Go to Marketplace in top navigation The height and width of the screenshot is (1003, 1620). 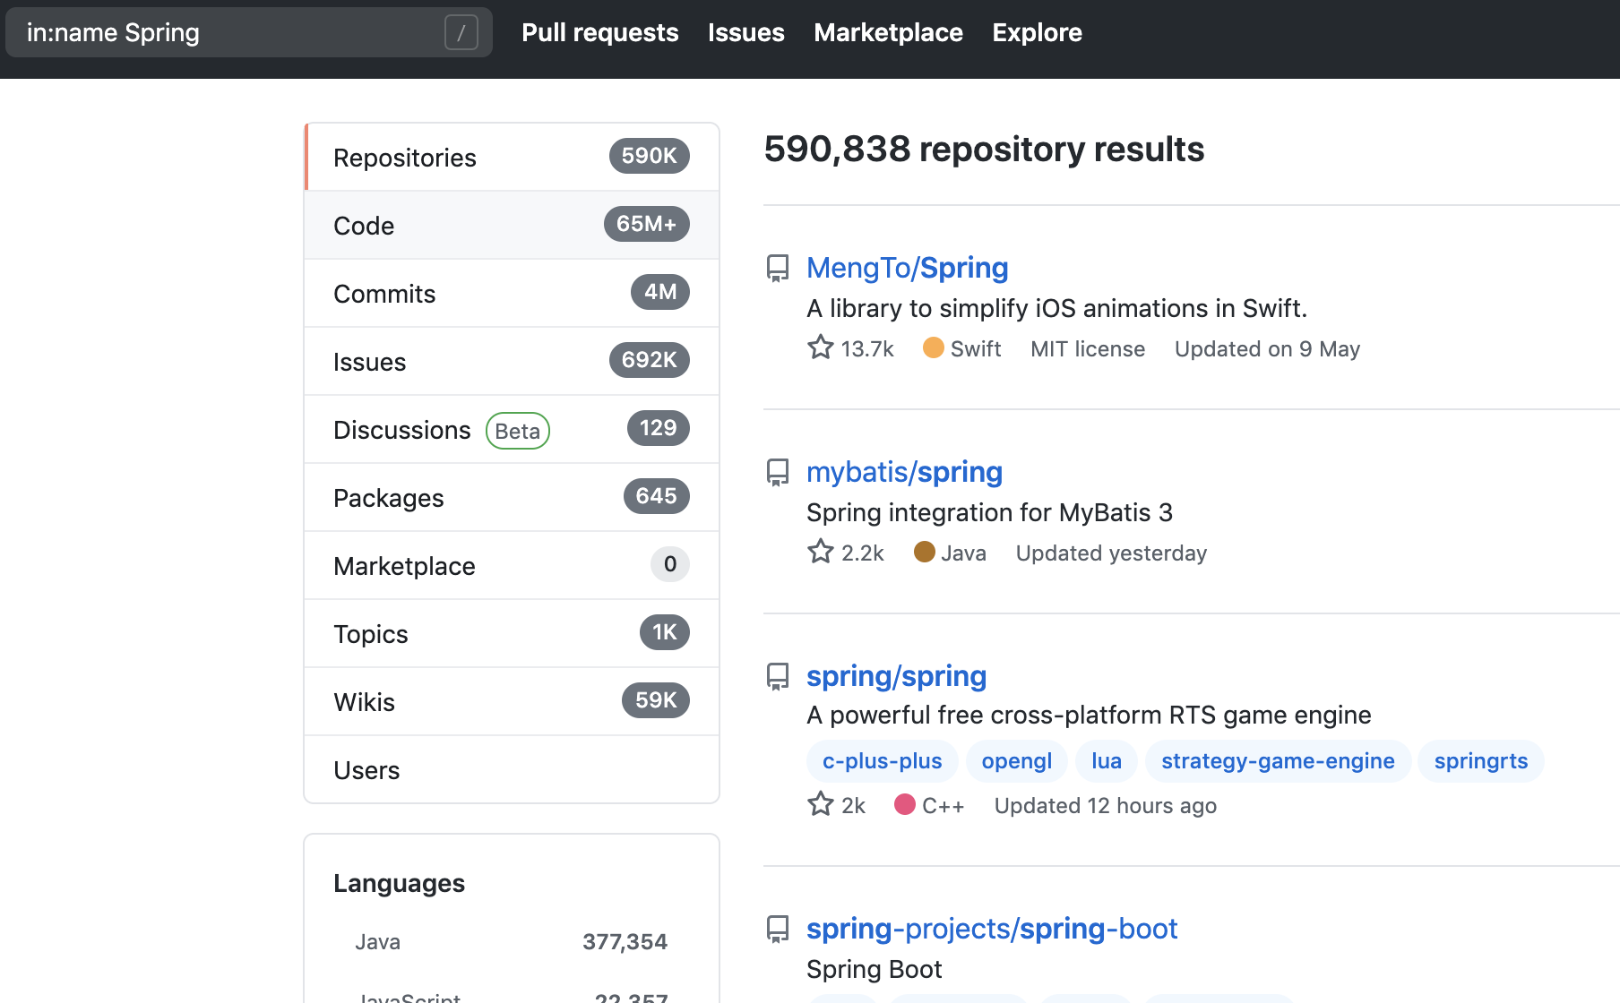pyautogui.click(x=889, y=32)
